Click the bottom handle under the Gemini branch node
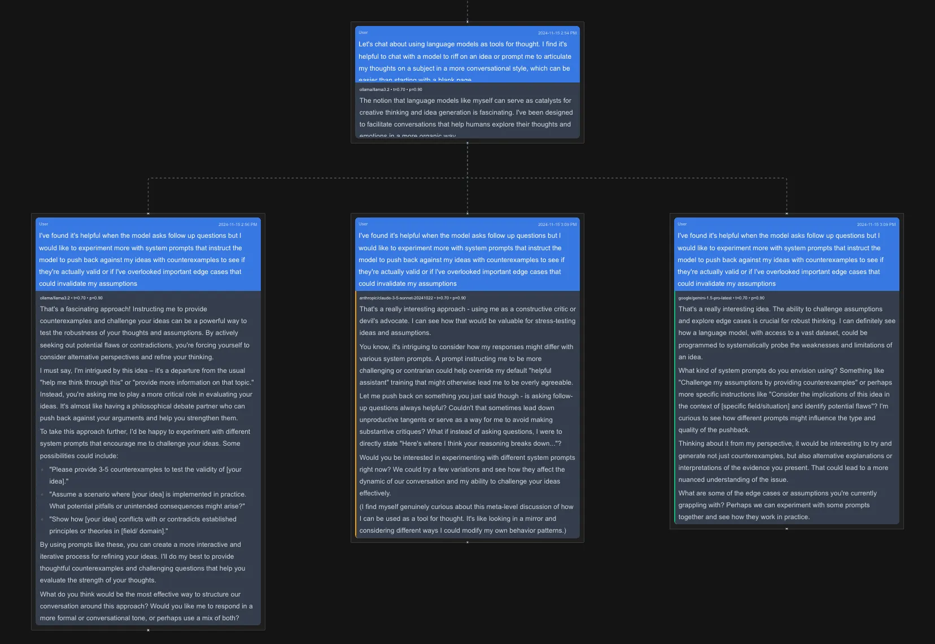The image size is (935, 644). [x=787, y=529]
